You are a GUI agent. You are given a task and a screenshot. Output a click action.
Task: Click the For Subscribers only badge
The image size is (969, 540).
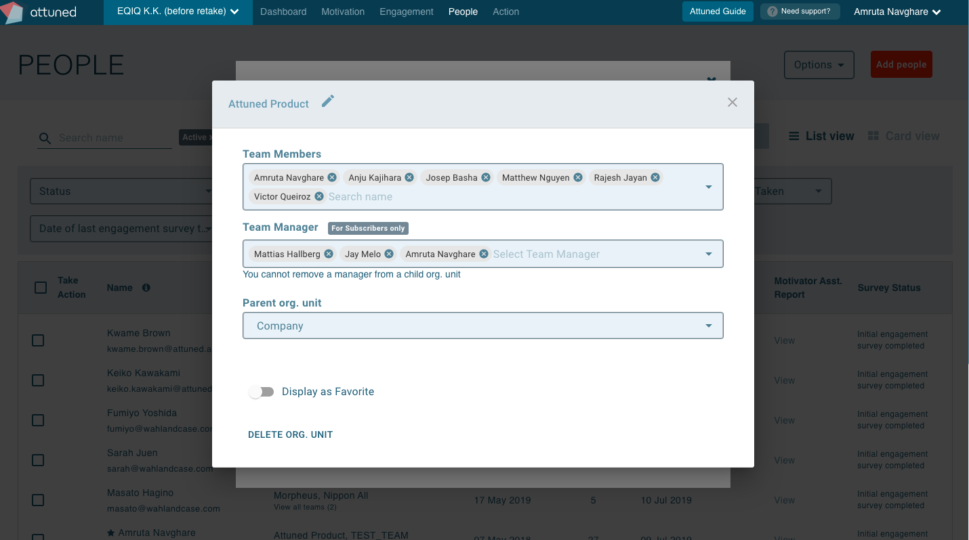point(368,228)
